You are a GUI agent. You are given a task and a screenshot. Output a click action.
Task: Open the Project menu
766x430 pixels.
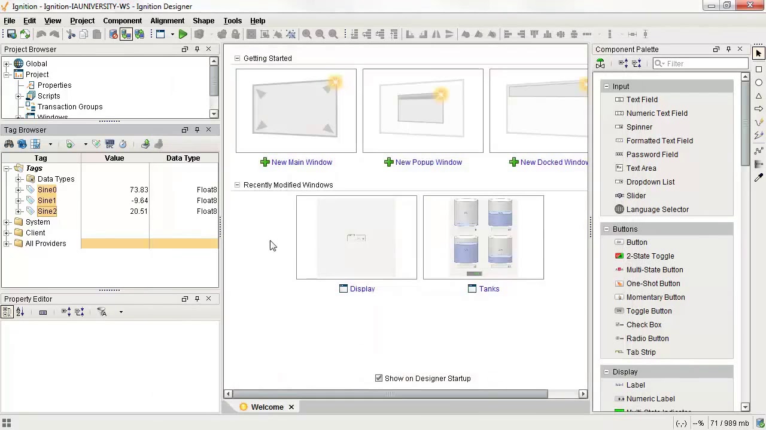82,20
